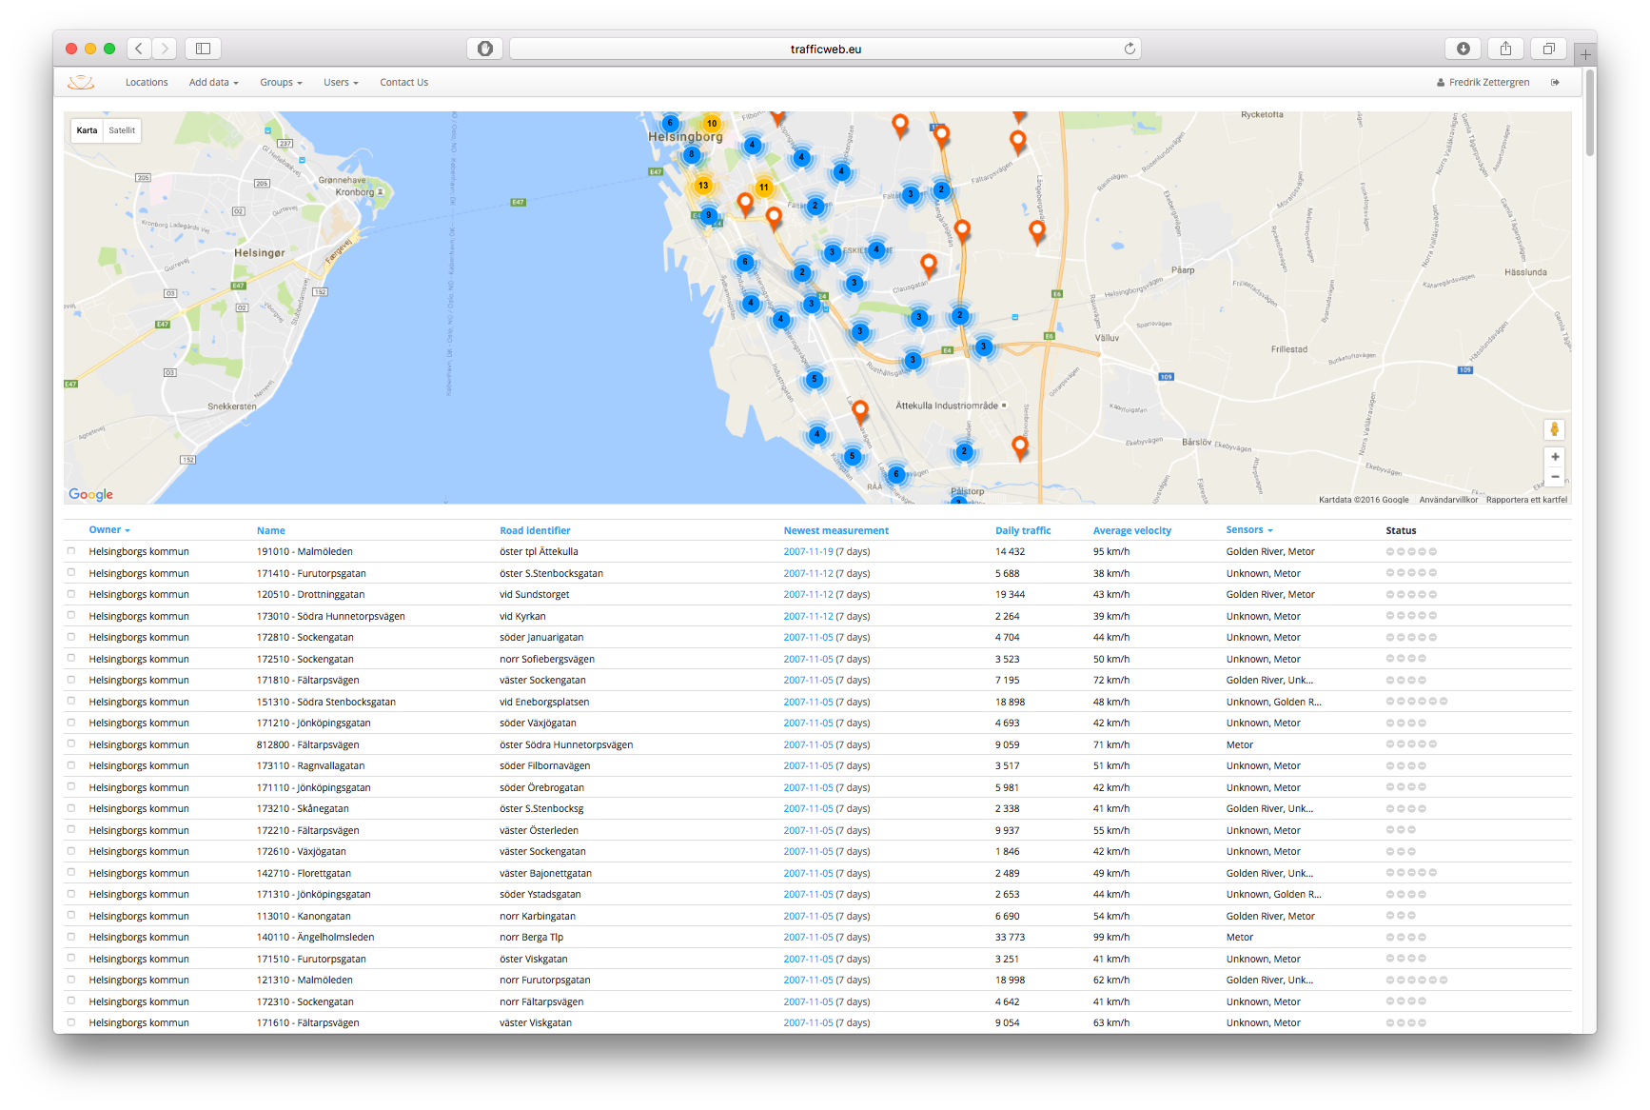Select the checkbox for 120510 - Drottninggatan
This screenshot has width=1650, height=1110.
71,594
